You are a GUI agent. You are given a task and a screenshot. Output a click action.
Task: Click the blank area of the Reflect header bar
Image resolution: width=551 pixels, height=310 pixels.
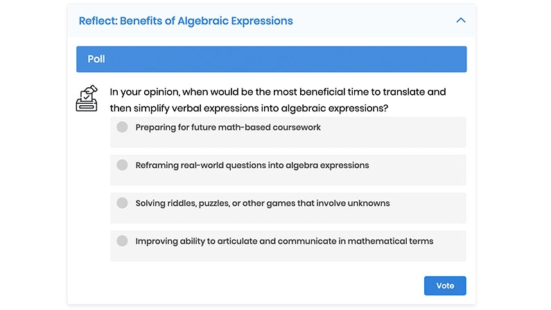point(374,21)
